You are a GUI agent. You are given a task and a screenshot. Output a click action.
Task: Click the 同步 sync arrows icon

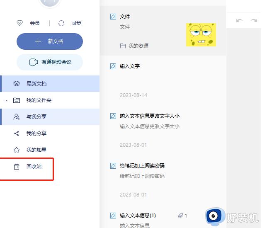tap(61, 23)
